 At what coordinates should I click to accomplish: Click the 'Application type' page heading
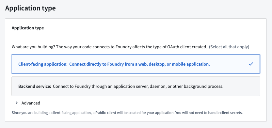point(30,8)
